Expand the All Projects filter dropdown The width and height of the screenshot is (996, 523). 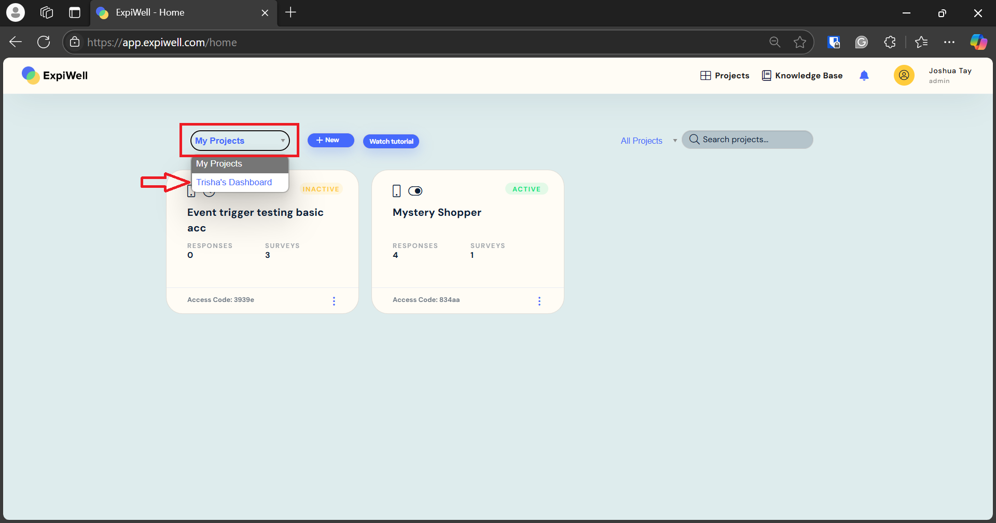[648, 141]
